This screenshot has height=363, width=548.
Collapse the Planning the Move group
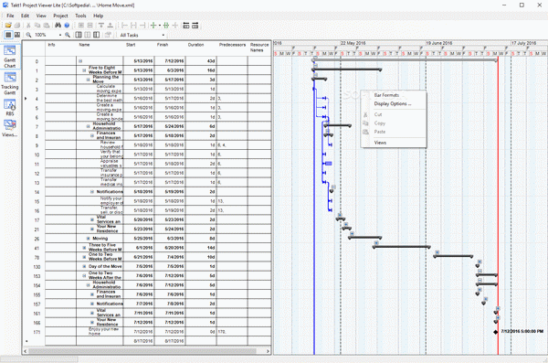[88, 80]
